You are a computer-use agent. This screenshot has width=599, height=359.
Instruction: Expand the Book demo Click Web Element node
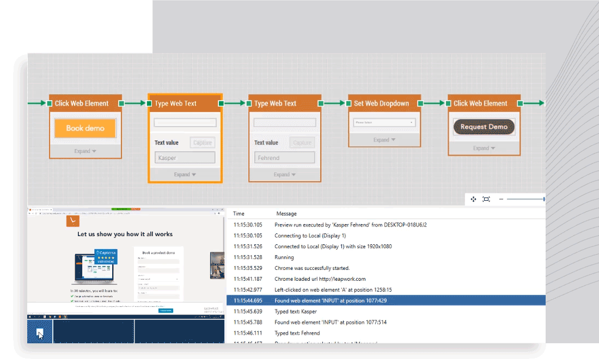pos(85,151)
